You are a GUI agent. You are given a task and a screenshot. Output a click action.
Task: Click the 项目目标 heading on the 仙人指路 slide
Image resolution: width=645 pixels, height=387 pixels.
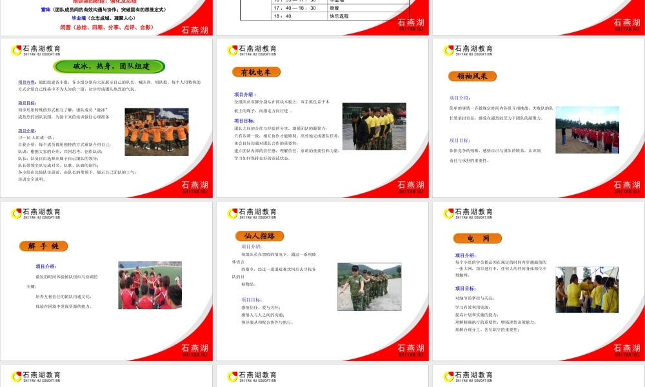tap(252, 300)
